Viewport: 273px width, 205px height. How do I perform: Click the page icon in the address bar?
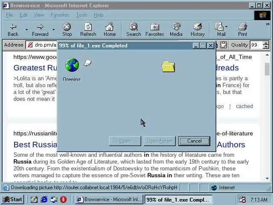pos(30,45)
